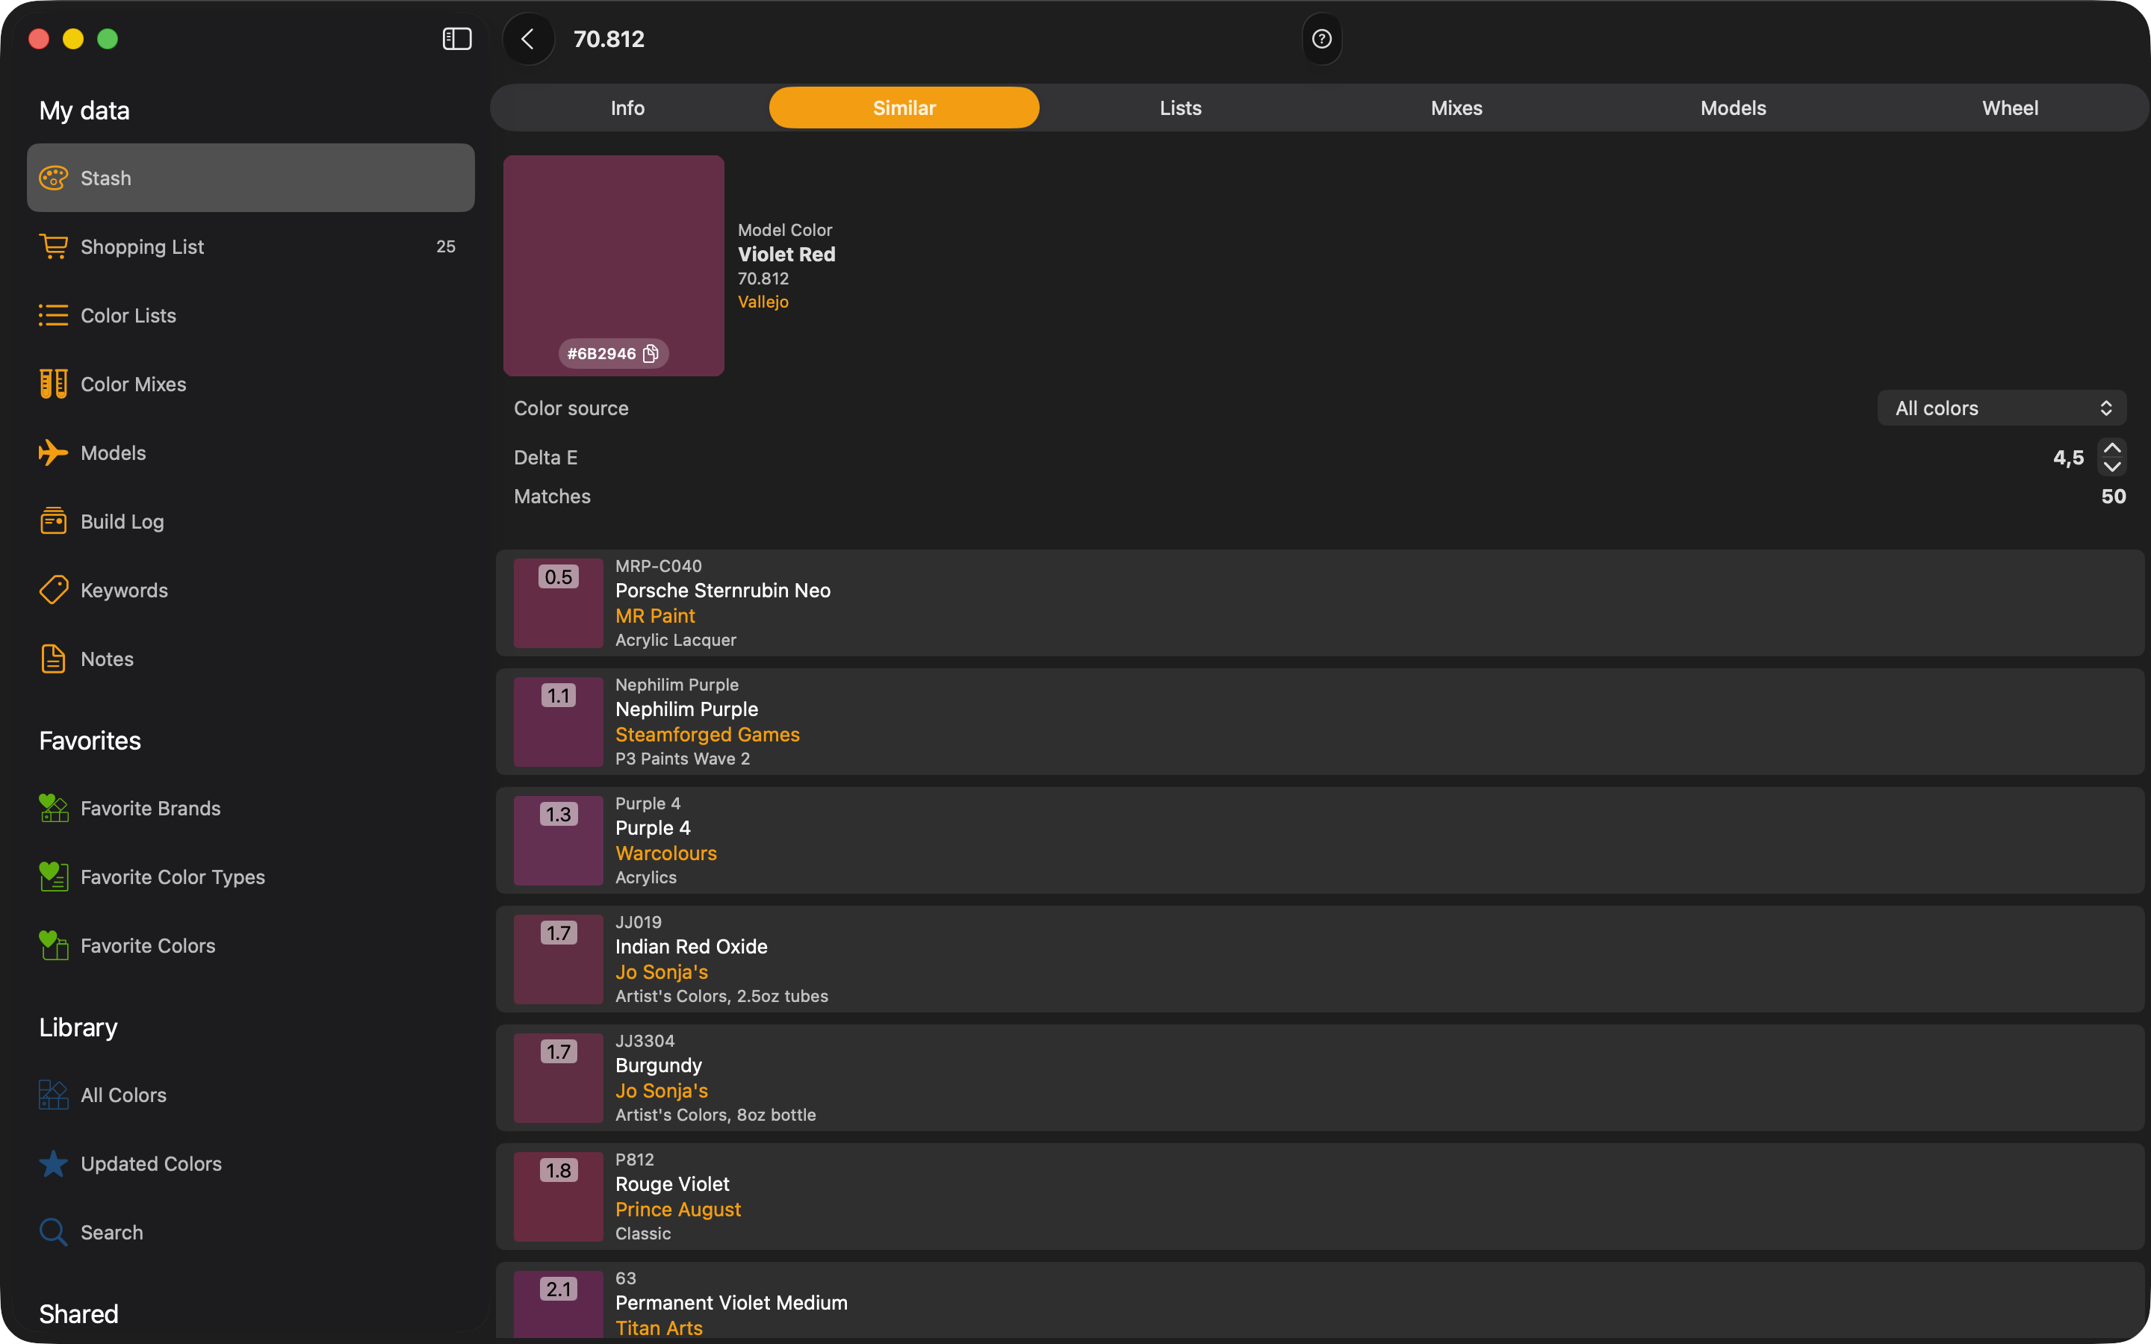
Task: Increase Delta E with the up arrow
Action: pyautogui.click(x=2112, y=448)
